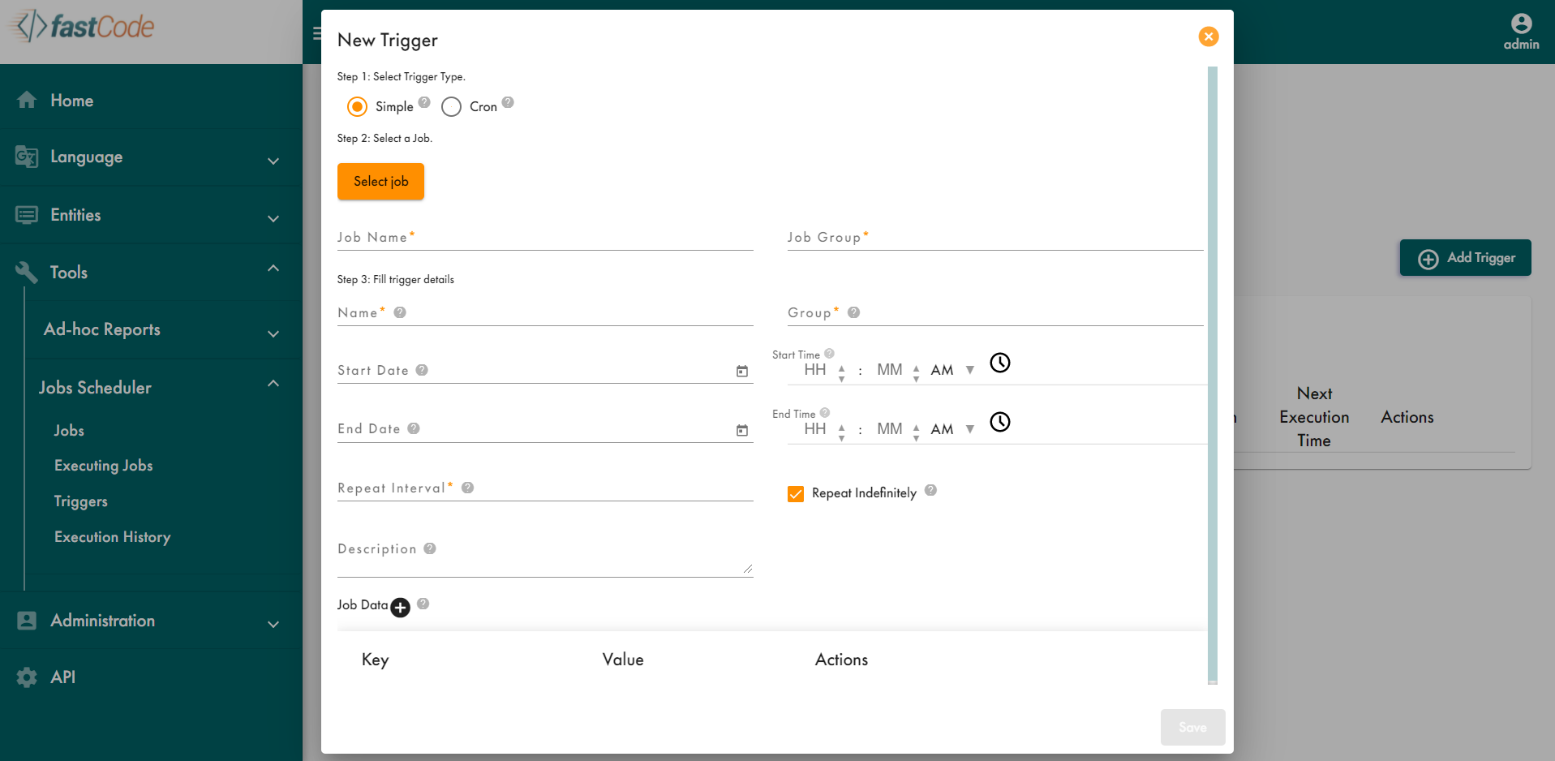Show help tooltip for Repeat Interval
This screenshot has height=761, width=1555.
467,488
